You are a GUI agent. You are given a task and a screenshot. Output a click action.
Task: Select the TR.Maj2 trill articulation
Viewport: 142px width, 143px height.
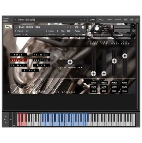[18, 65]
